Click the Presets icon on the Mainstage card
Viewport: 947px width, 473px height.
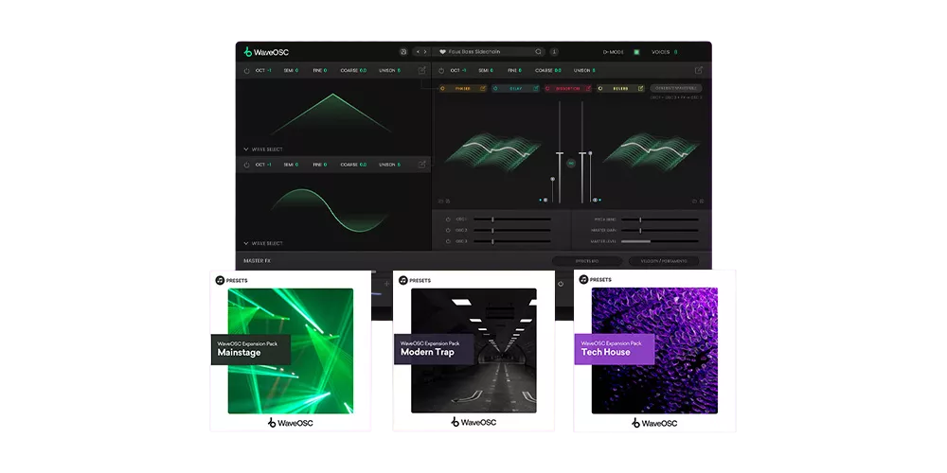(220, 281)
